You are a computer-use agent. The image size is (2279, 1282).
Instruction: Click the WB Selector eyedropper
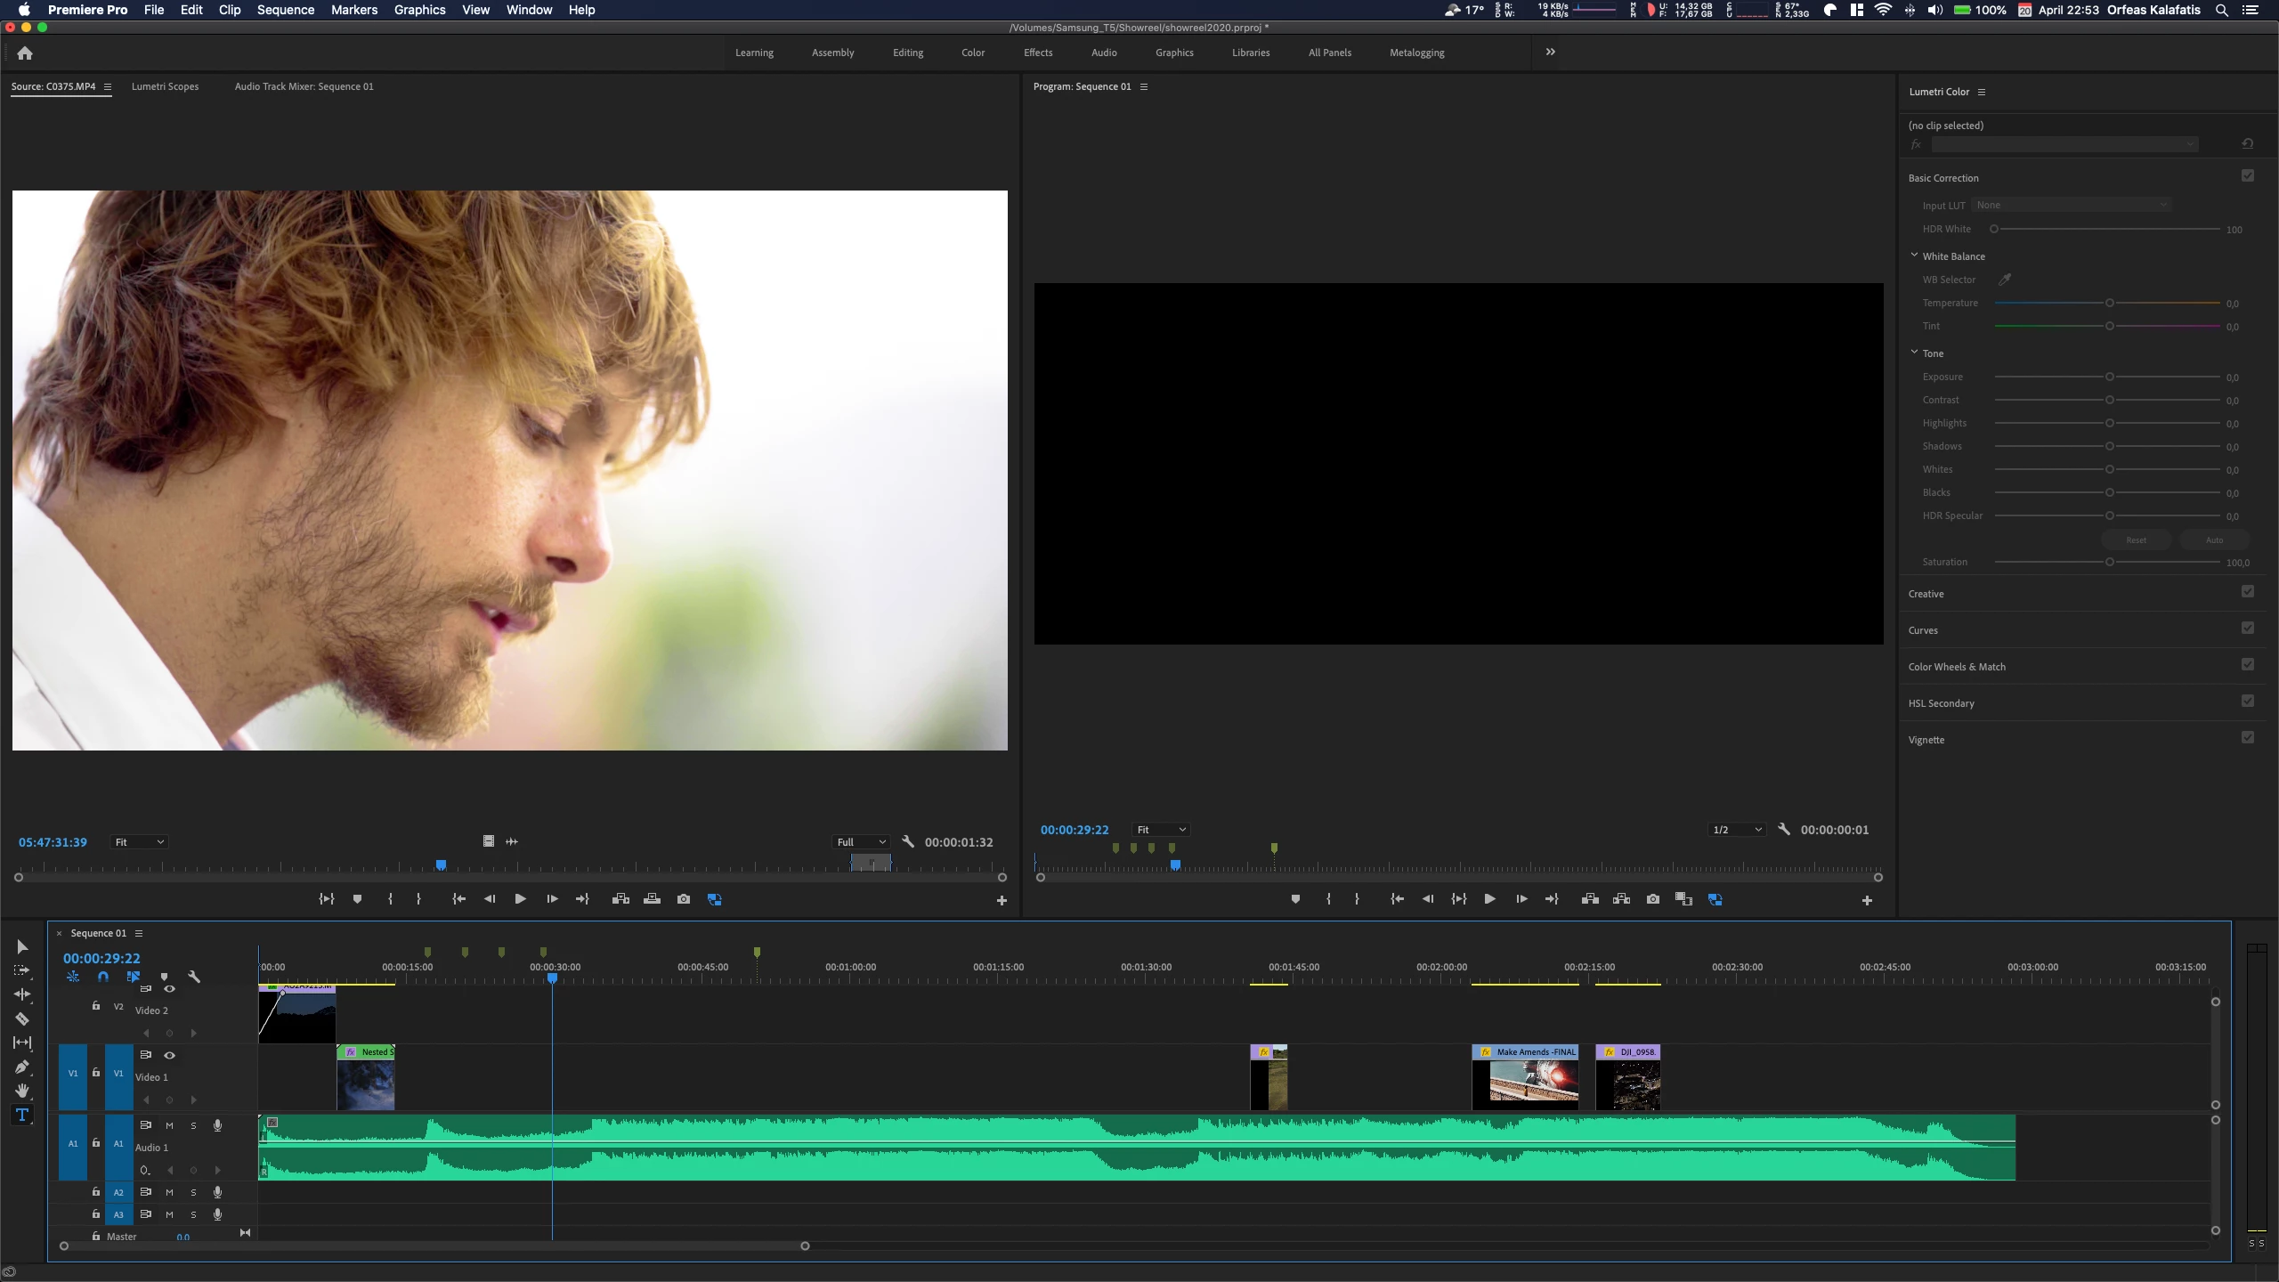tap(2005, 280)
